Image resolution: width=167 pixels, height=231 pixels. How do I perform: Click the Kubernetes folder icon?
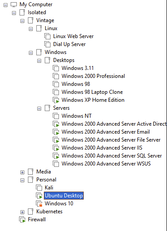(31, 212)
